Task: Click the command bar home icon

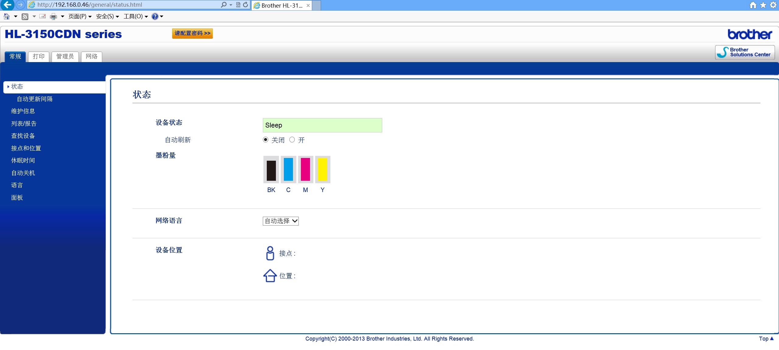Action: coord(7,16)
